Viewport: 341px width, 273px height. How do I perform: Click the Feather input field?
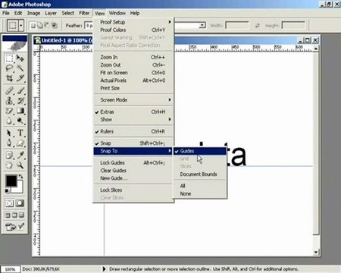pos(89,26)
